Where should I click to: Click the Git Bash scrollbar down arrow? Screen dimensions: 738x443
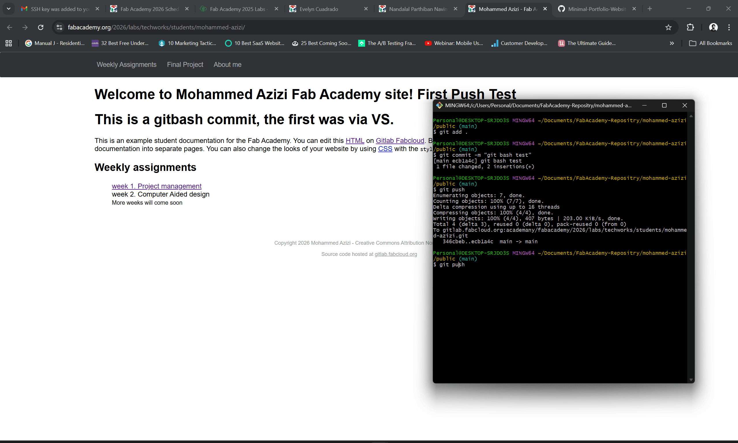pyautogui.click(x=691, y=379)
